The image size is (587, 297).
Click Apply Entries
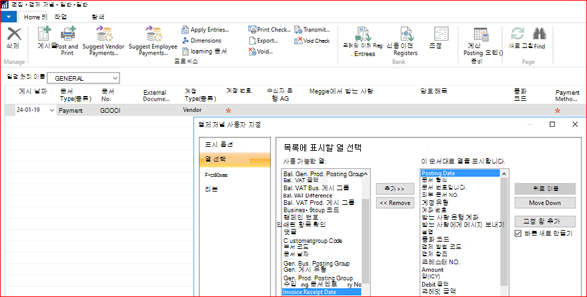pos(205,29)
